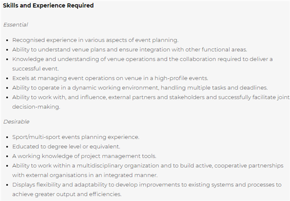Click the external organisations integrated manner line
Viewport: 290px width, 201px height.
click(85, 175)
